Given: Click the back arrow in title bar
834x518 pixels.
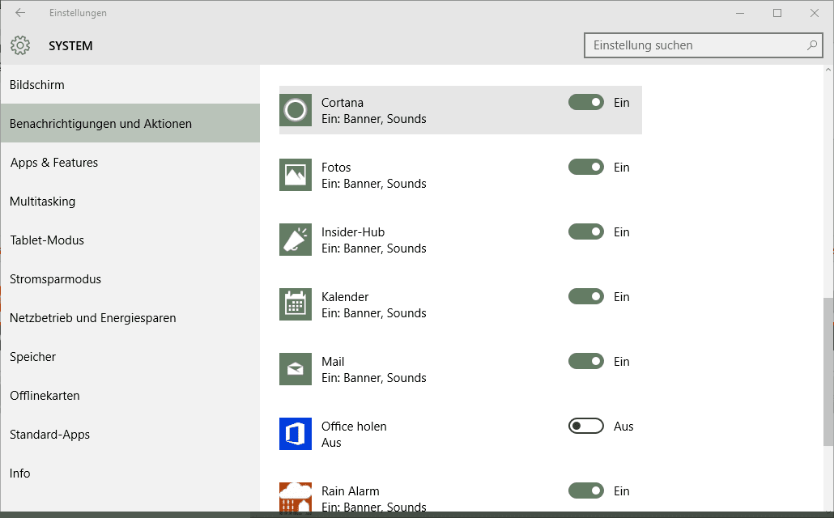Looking at the screenshot, I should point(20,13).
